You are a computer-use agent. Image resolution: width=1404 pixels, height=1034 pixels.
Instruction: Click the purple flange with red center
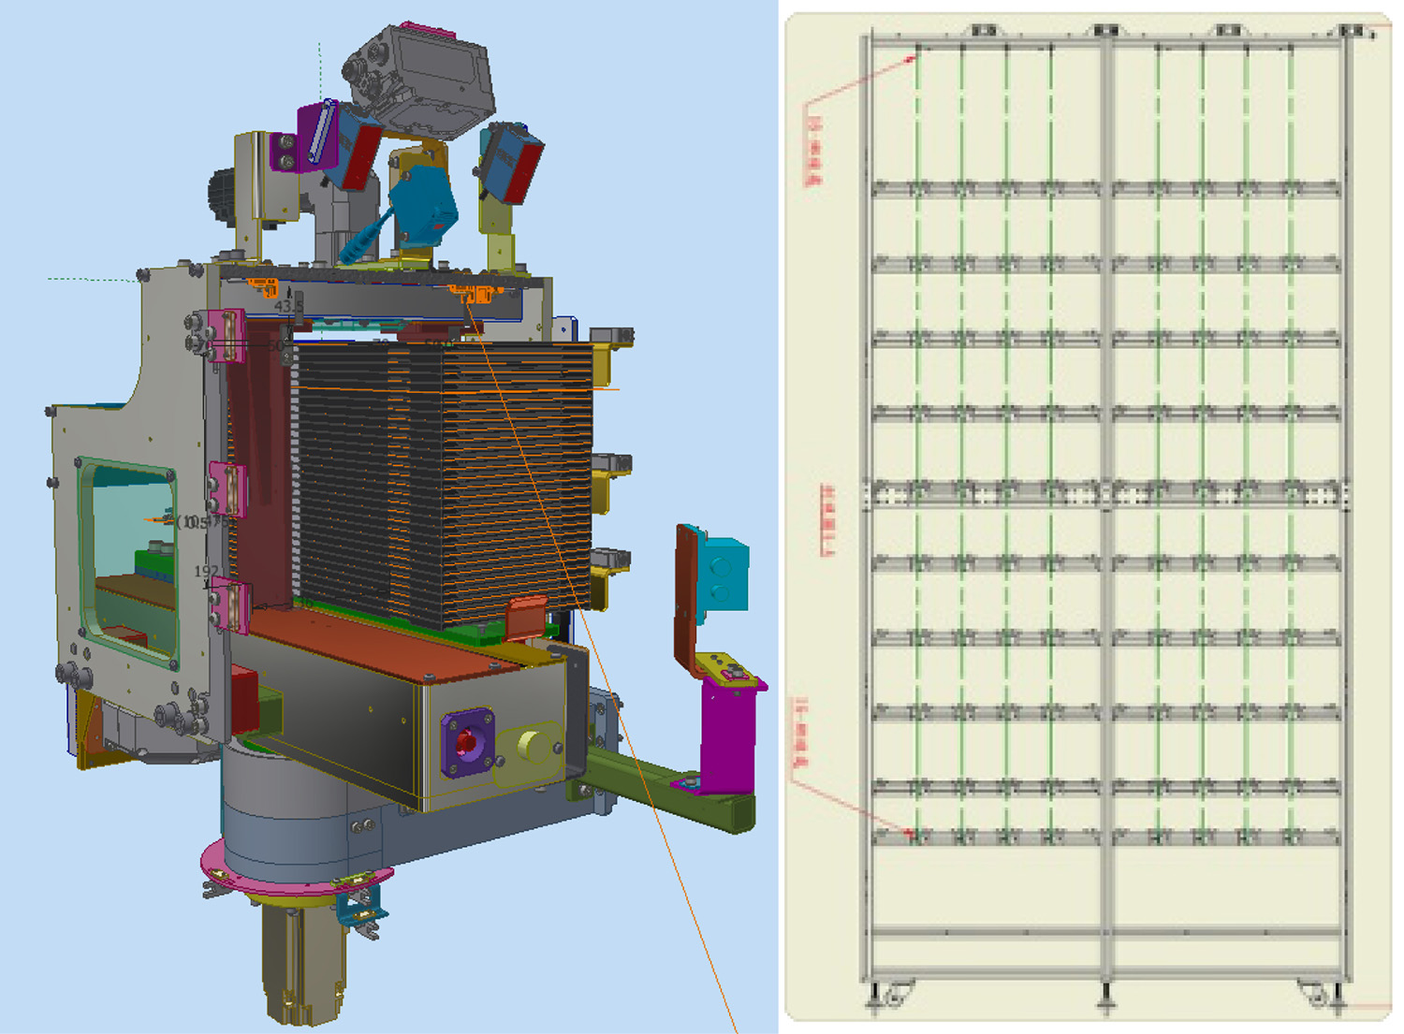466,743
